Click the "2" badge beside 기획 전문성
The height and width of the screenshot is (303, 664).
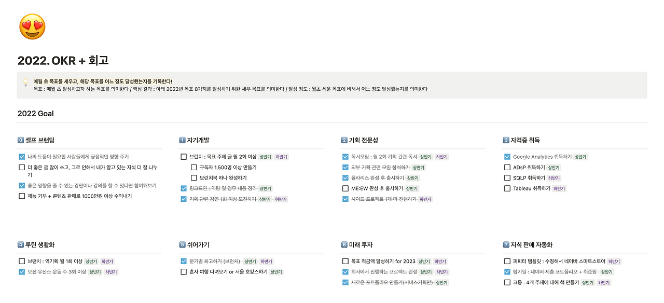click(345, 139)
